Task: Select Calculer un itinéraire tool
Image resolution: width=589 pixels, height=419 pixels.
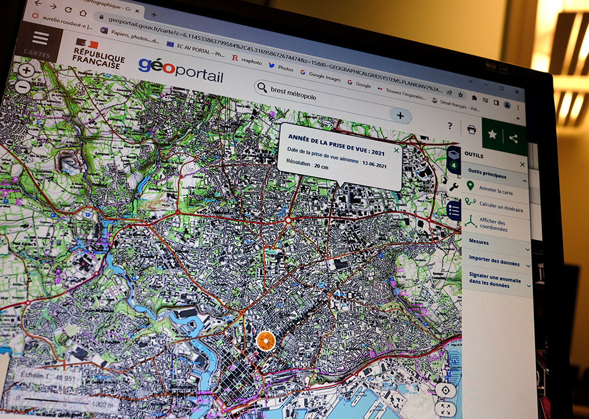Action: pos(495,206)
